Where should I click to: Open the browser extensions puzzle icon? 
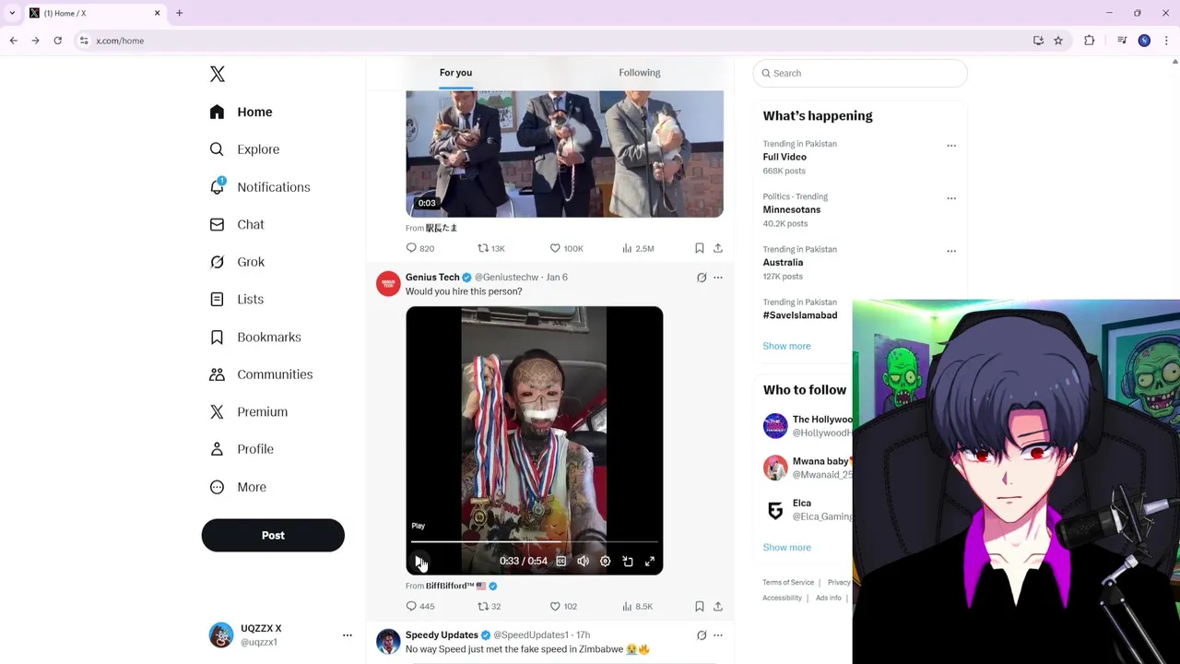point(1090,41)
